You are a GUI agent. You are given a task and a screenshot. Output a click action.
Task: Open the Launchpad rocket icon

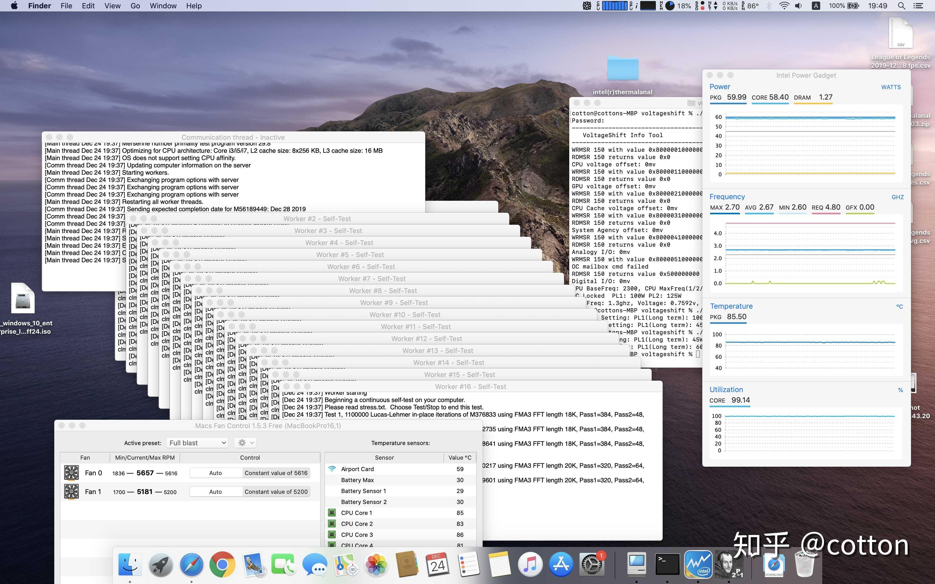point(161,565)
